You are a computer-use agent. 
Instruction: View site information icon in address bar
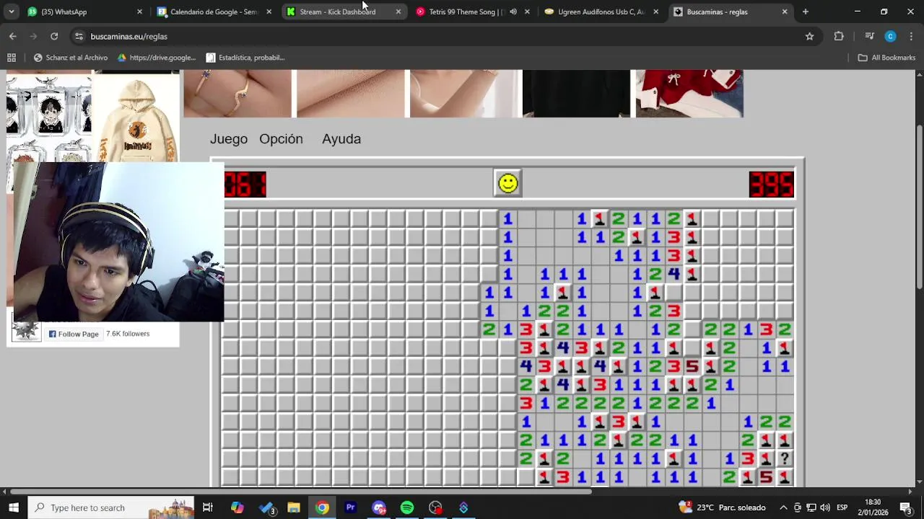click(x=79, y=36)
